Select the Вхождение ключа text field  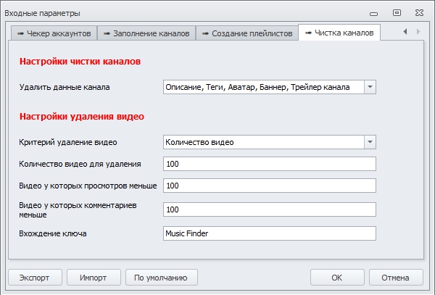pos(270,233)
